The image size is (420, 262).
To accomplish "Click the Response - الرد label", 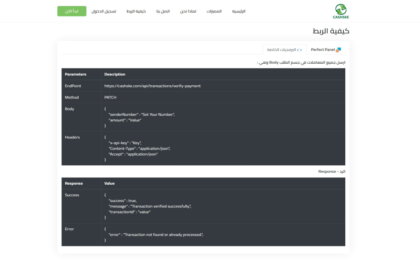I will [332, 171].
